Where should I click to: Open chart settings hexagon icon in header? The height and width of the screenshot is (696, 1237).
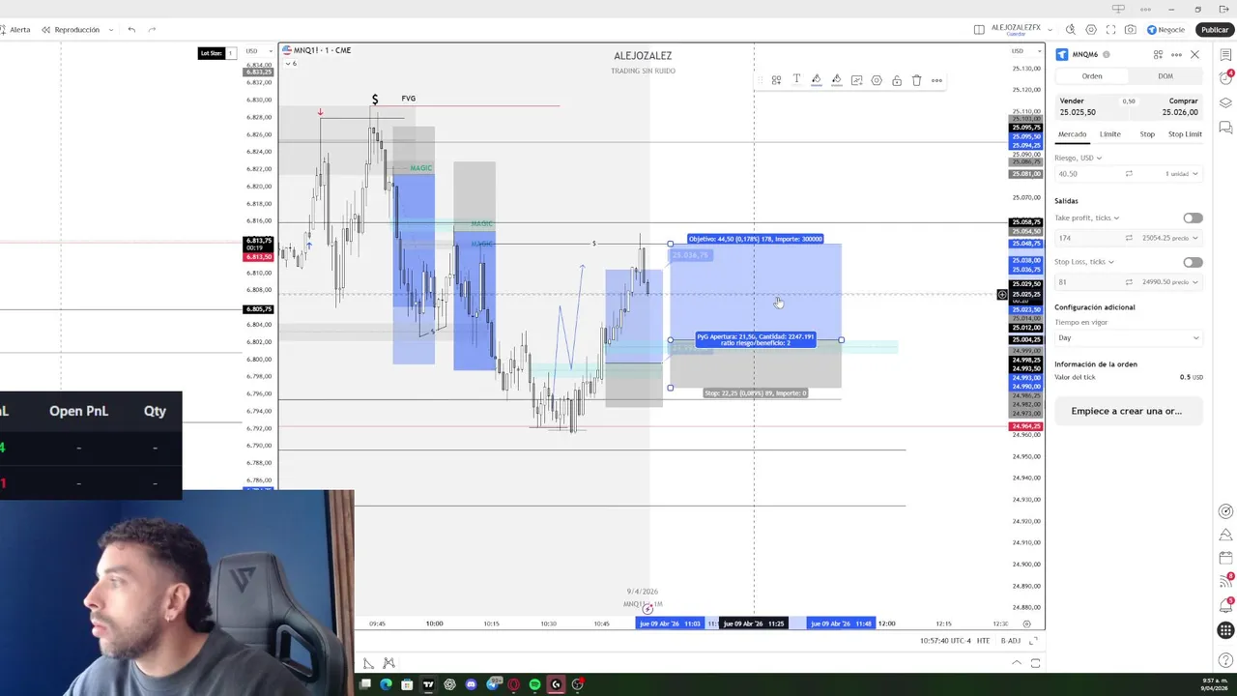1091,30
